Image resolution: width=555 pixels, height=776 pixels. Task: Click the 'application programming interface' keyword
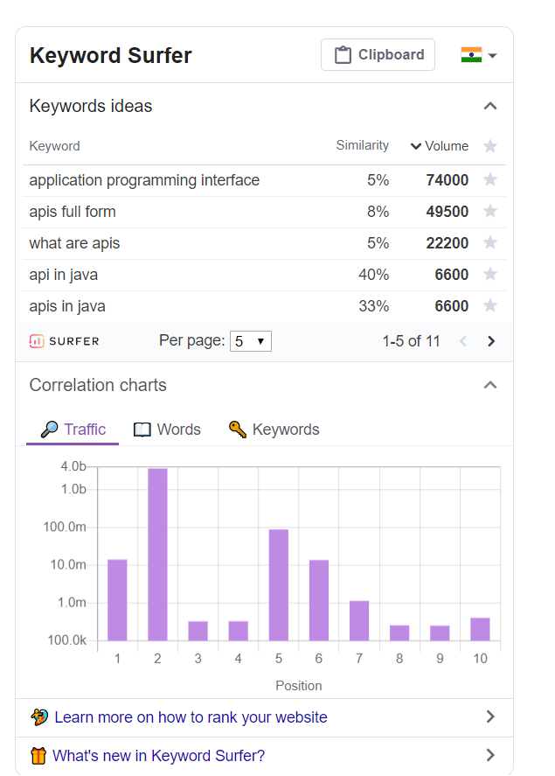[144, 180]
